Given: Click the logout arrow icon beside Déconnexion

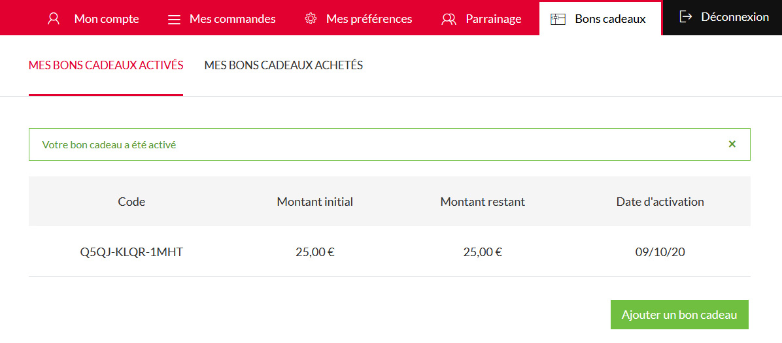Looking at the screenshot, I should (x=686, y=17).
